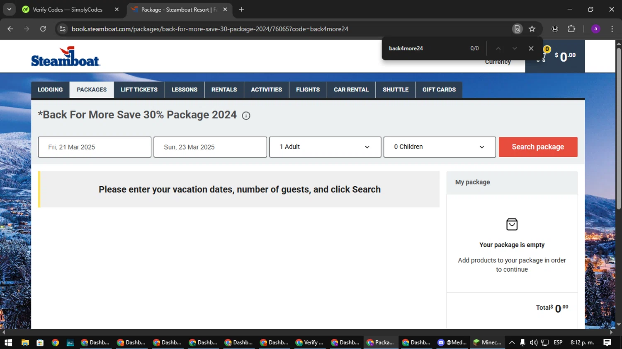Switch to the Verify... taskbar window
622x349 pixels.
310,342
